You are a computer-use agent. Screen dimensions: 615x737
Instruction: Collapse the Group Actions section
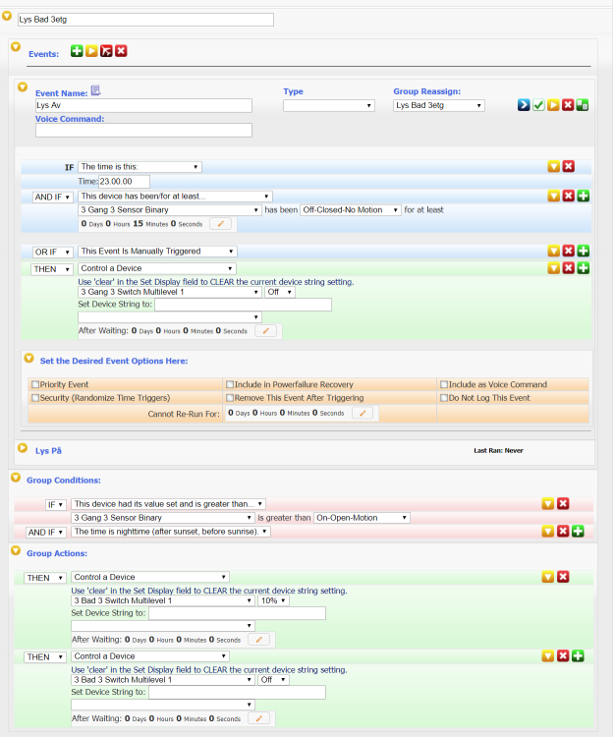(15, 552)
